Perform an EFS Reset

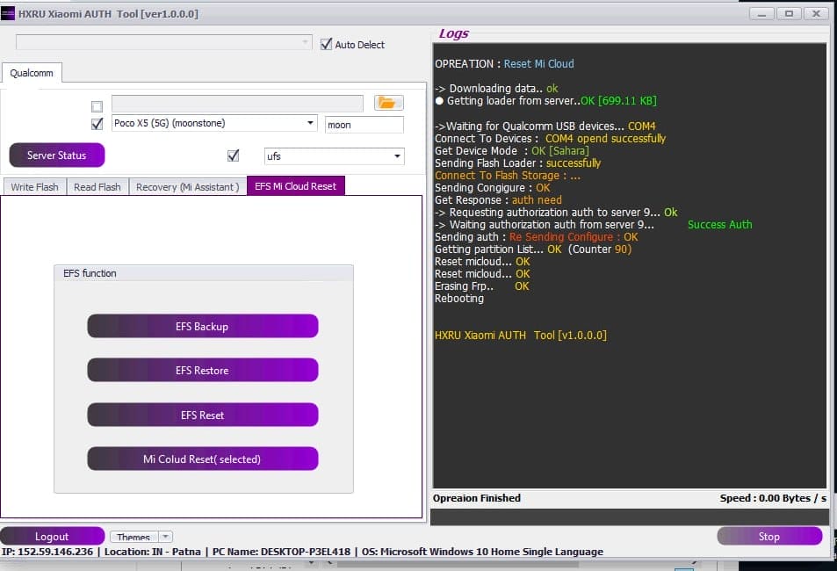click(x=202, y=414)
